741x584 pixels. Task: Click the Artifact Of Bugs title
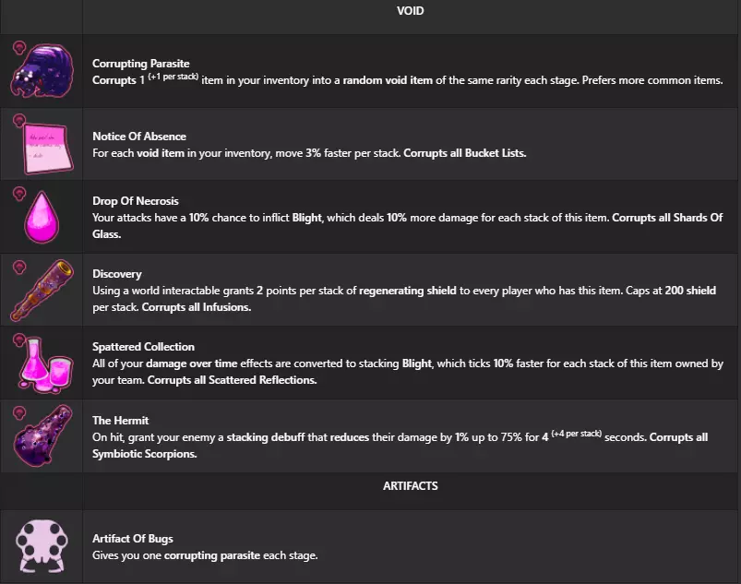132,539
